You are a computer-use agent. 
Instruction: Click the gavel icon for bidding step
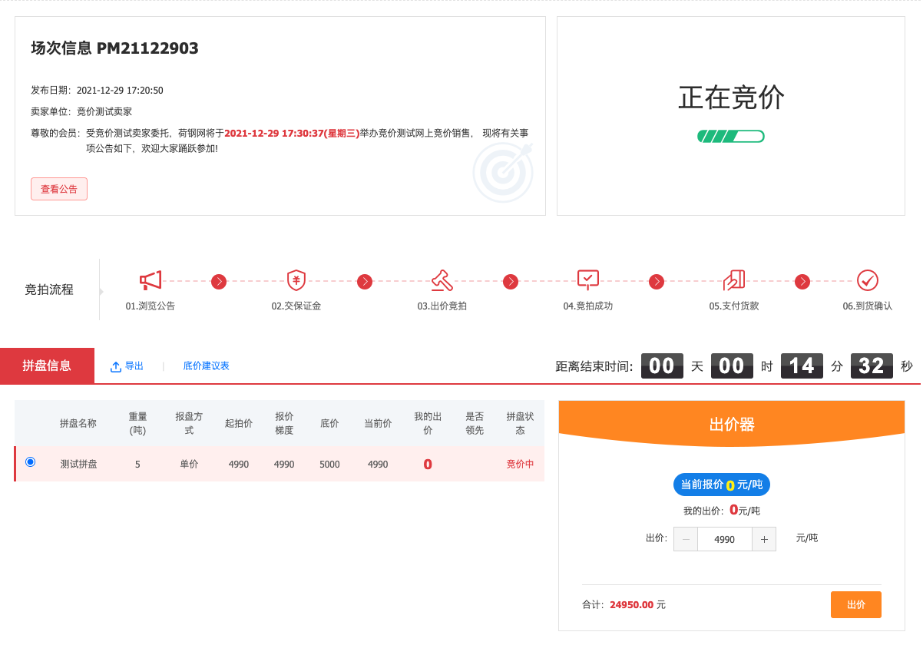(442, 280)
